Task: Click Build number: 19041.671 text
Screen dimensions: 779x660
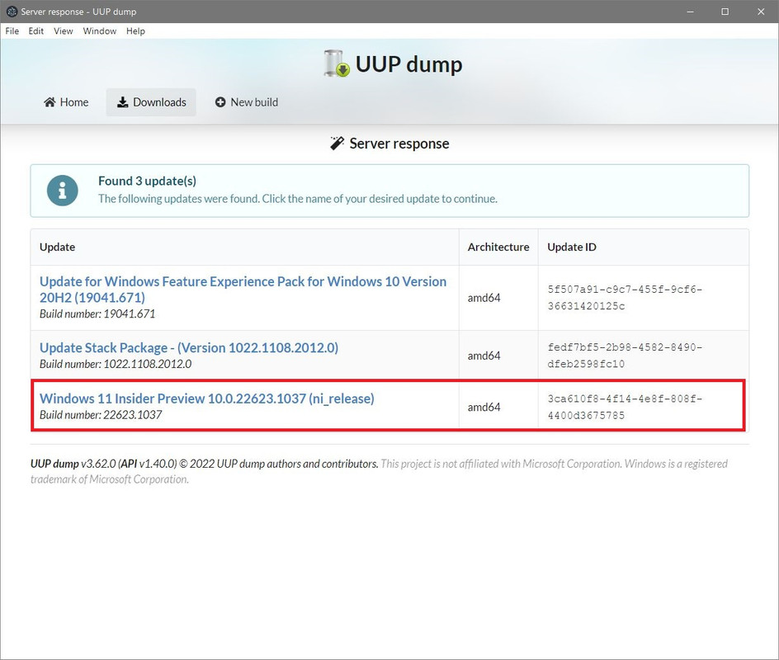Action: pyautogui.click(x=97, y=313)
